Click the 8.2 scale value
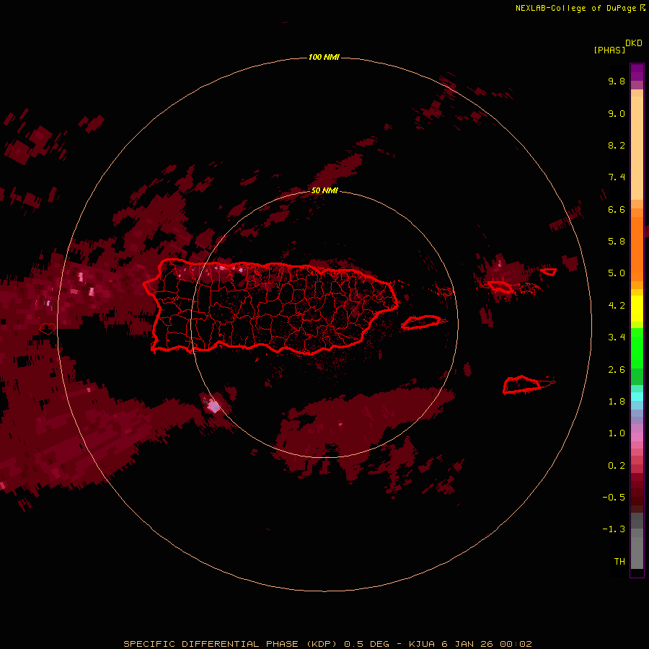Screen dimensions: 649x649 [617, 145]
